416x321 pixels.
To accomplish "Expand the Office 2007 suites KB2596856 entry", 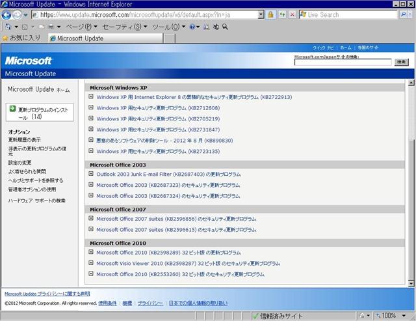I will point(91,218).
